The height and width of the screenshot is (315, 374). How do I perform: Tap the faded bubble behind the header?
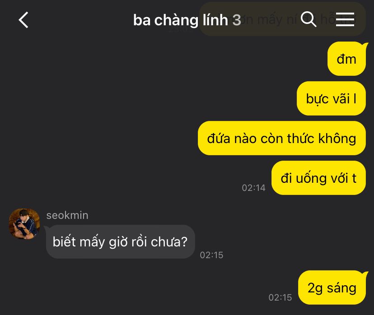[x=282, y=19]
